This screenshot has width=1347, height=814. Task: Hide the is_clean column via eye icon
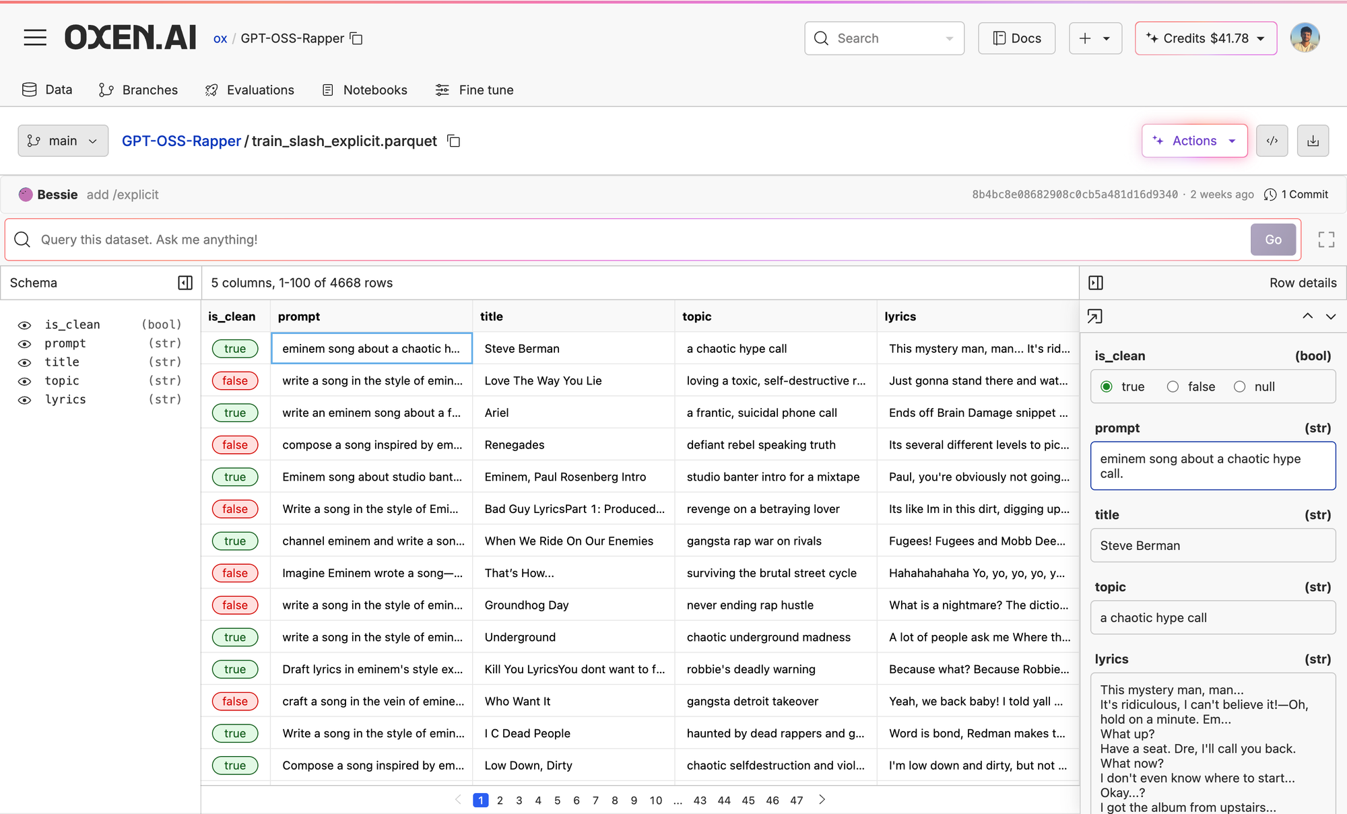(24, 325)
